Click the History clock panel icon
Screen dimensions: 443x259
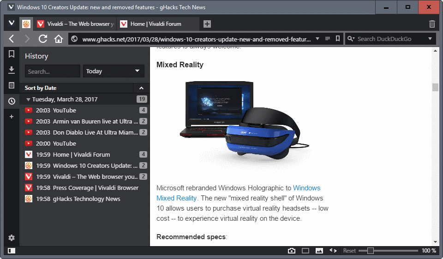click(12, 101)
